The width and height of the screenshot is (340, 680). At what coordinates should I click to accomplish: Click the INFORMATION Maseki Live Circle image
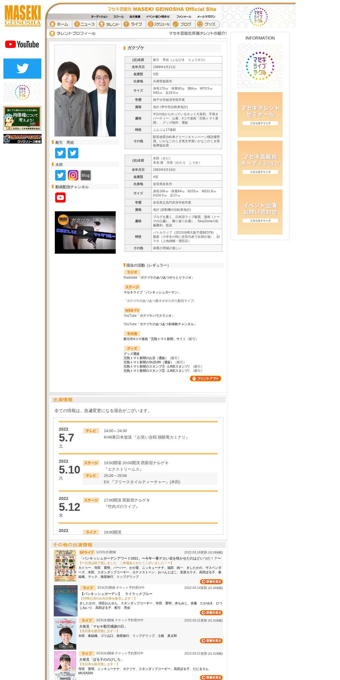(x=260, y=66)
